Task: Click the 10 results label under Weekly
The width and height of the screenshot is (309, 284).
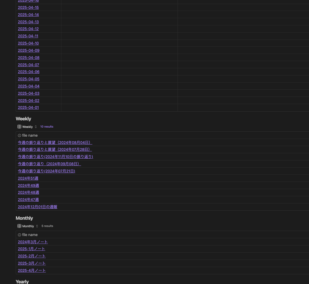Action: [x=47, y=127]
